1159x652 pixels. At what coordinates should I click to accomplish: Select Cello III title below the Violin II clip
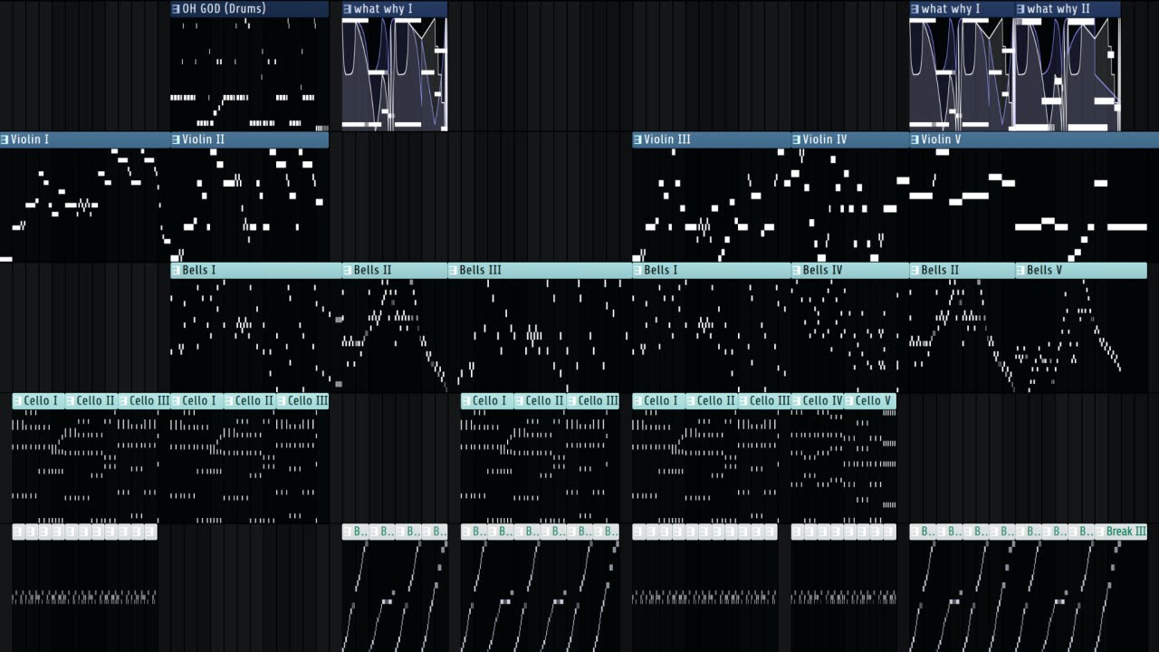tap(308, 400)
